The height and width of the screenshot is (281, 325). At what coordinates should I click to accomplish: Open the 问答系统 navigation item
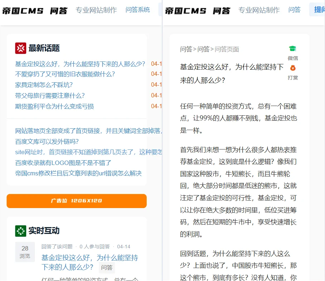tap(137, 10)
